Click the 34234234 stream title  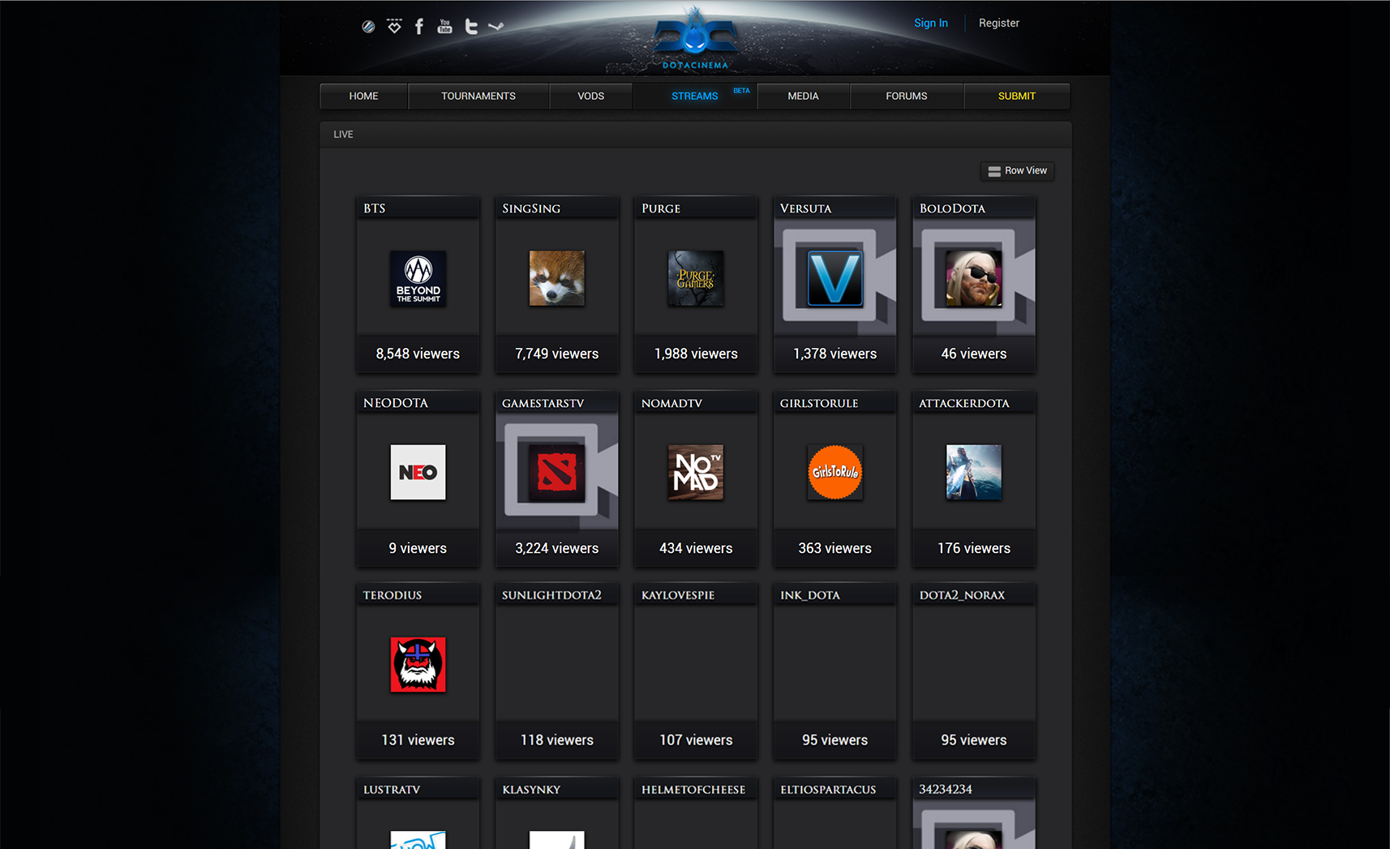[946, 790]
